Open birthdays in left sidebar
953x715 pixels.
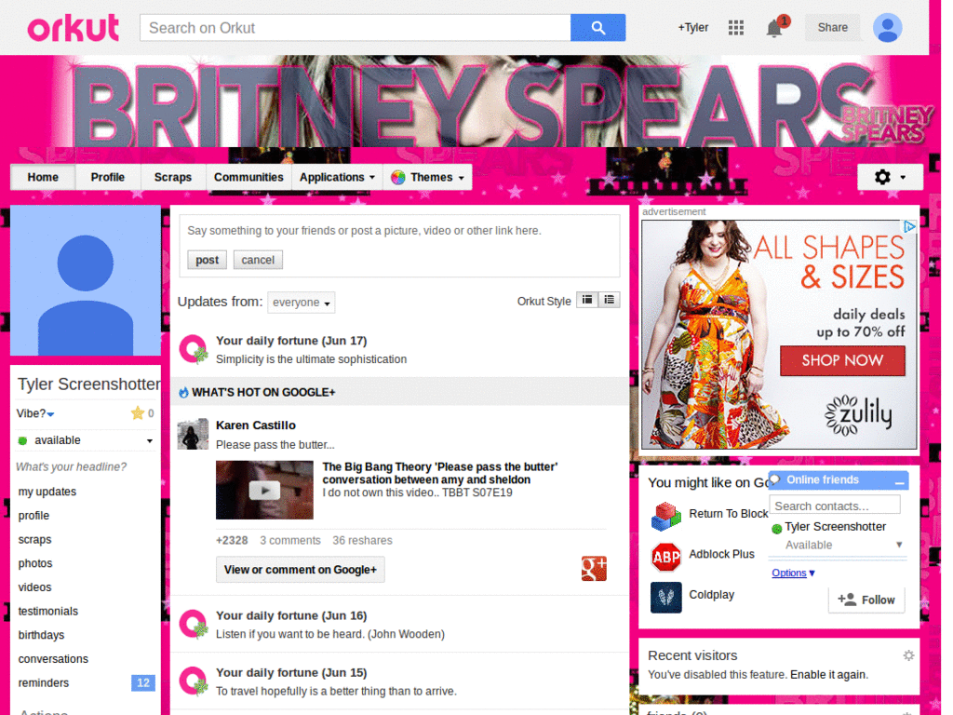[x=41, y=635]
